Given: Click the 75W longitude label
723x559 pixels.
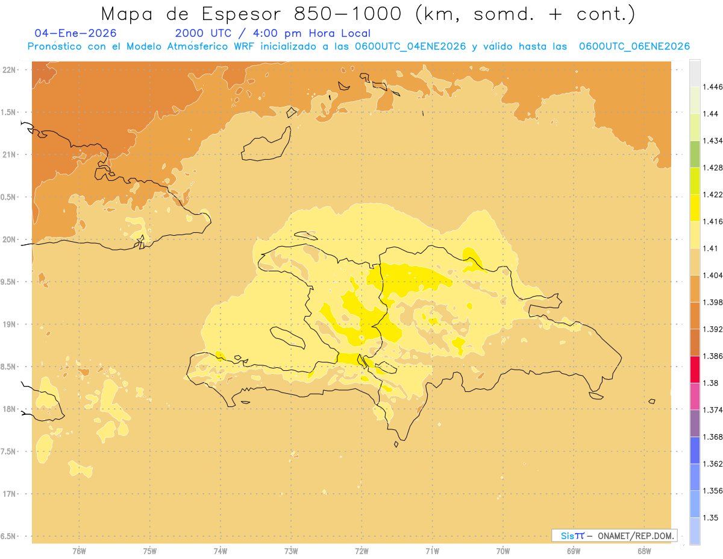Looking at the screenshot, I should 149,551.
